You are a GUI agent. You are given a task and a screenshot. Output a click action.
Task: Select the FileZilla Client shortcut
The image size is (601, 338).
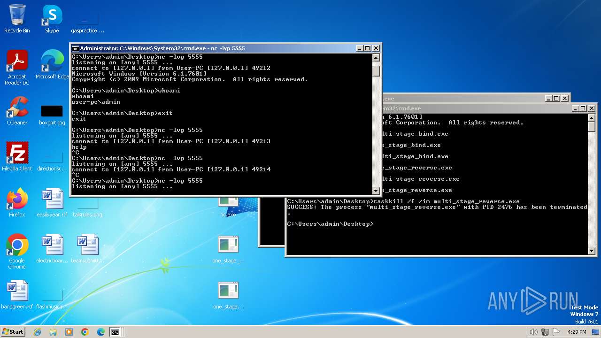[x=17, y=157]
